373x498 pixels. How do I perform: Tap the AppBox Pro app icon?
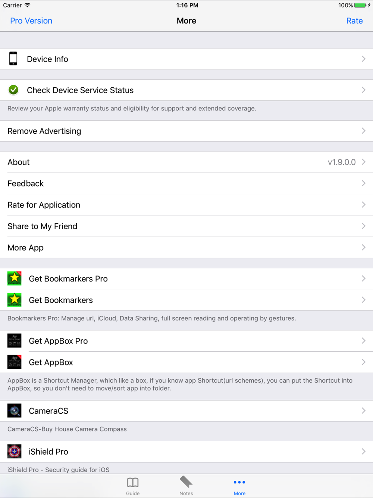tap(15, 341)
